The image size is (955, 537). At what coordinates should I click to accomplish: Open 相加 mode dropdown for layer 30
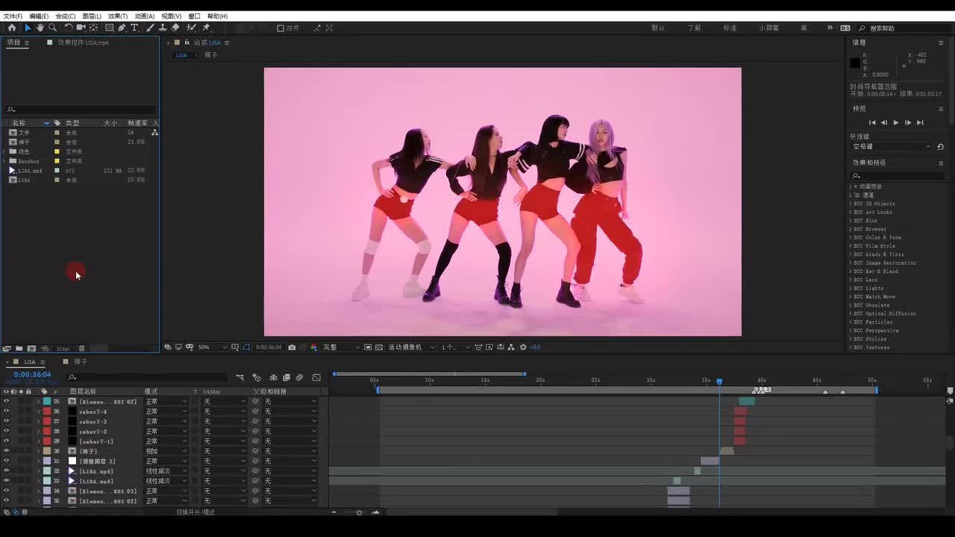pyautogui.click(x=166, y=451)
